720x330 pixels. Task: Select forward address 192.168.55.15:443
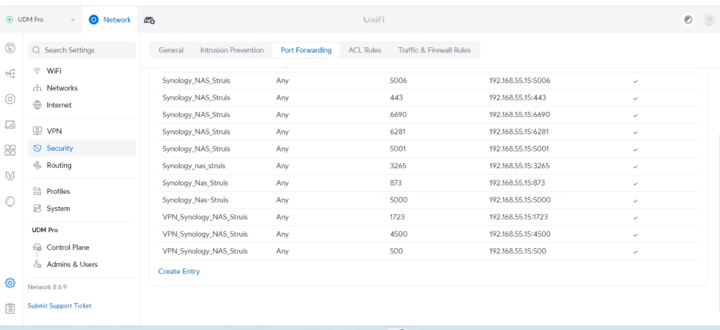(x=517, y=98)
